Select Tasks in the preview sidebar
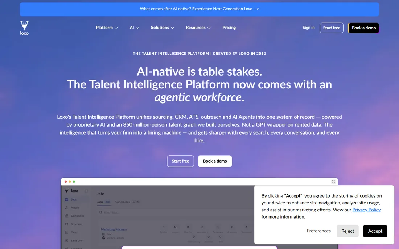Screen dimensions: 399x249 tap(74, 232)
